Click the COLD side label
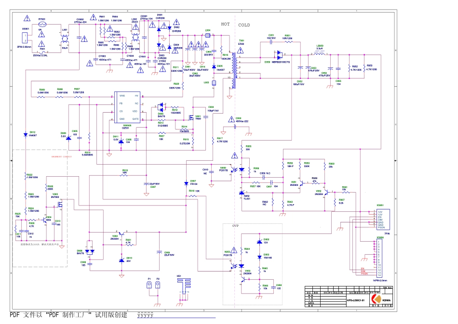This screenshot has width=458, height=324. [244, 24]
